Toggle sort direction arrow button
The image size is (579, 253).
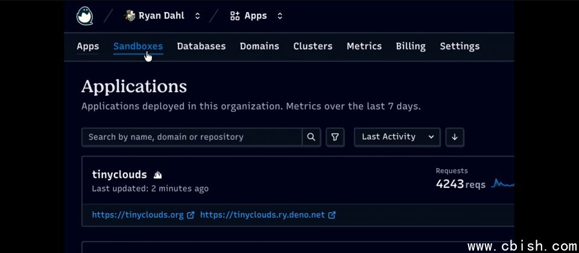click(455, 137)
